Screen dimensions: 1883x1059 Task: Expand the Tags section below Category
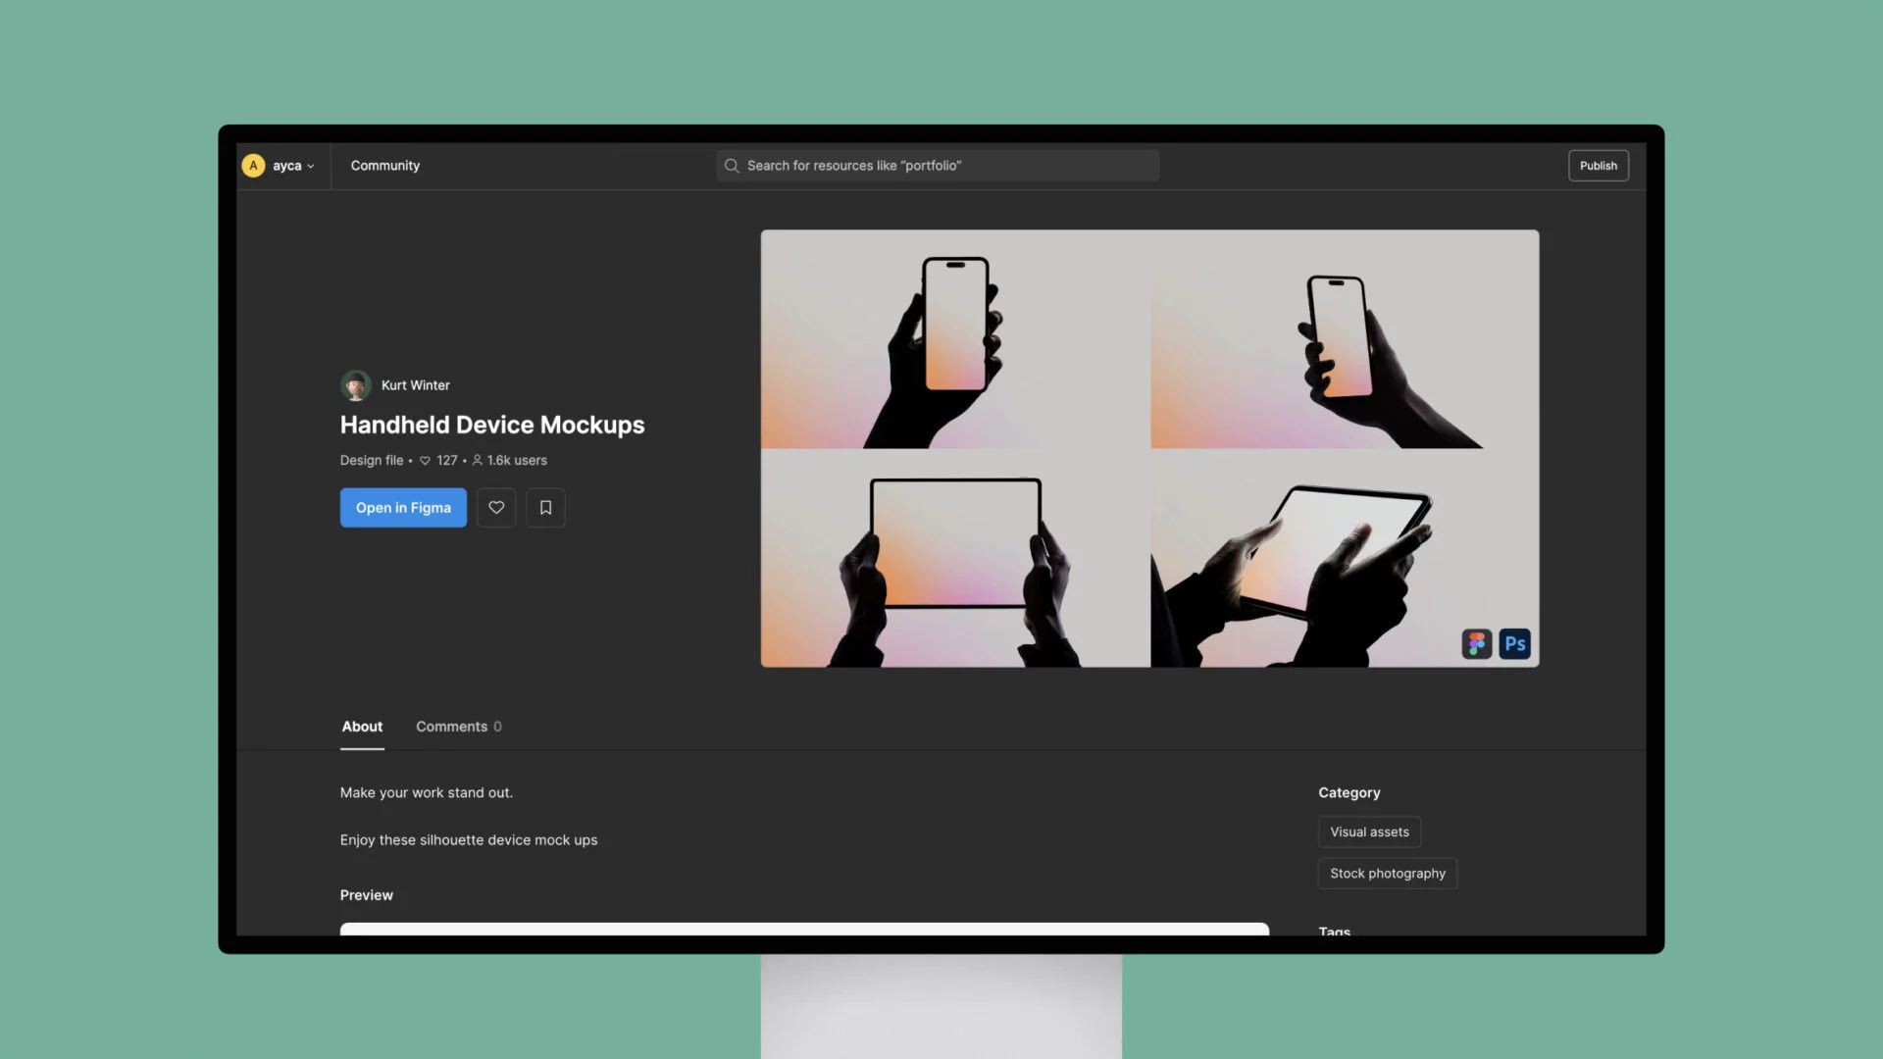[1334, 931]
